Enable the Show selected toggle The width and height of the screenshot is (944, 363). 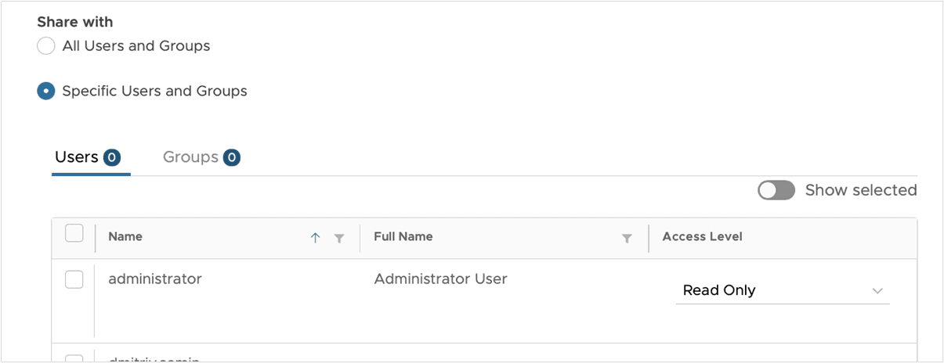776,190
